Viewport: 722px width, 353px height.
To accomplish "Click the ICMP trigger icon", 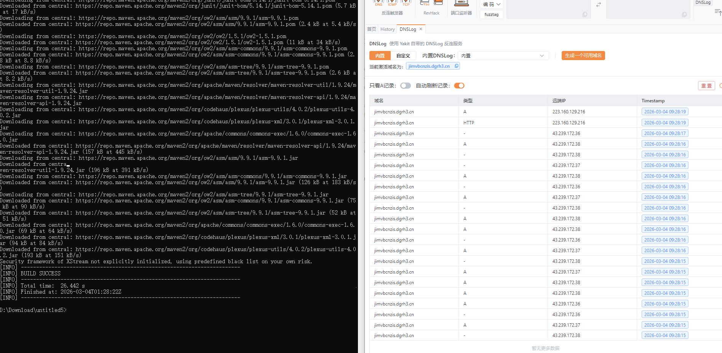I will [392, 3].
